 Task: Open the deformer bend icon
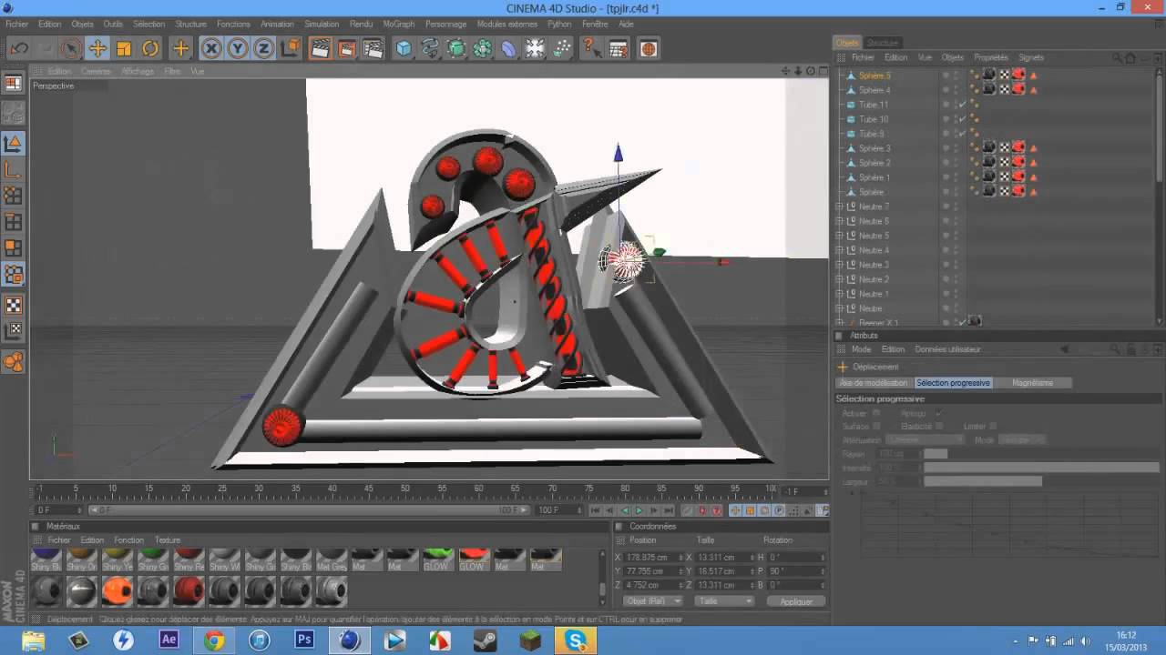point(509,48)
